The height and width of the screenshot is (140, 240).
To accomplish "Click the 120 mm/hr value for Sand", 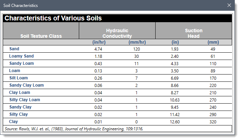I will click(136, 49).
